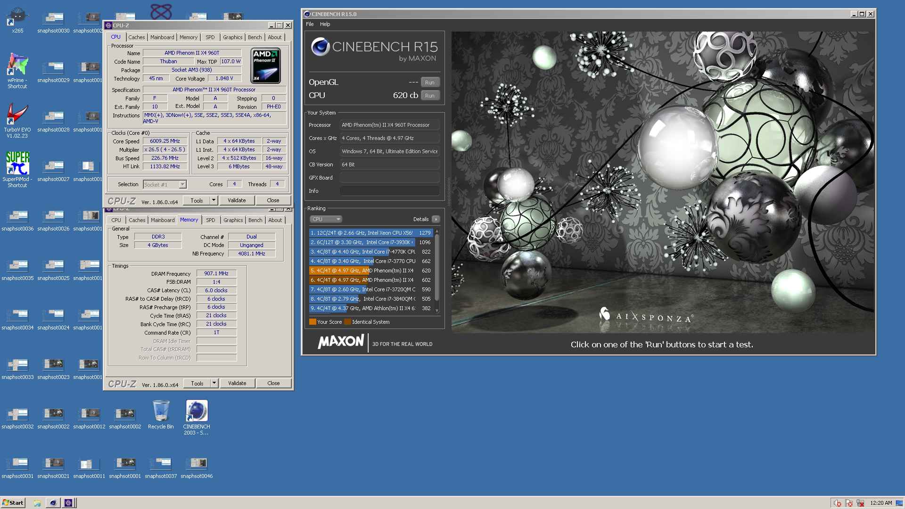Click the ranking list scrollbar up arrow
This screenshot has width=905, height=509.
tap(437, 231)
